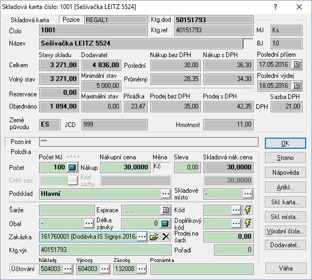The image size is (312, 280).
Task: Open Náklady account 504003 lookup button
Action: pyautogui.click(x=68, y=269)
